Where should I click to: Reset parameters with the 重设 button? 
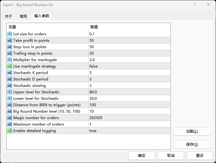199,155
